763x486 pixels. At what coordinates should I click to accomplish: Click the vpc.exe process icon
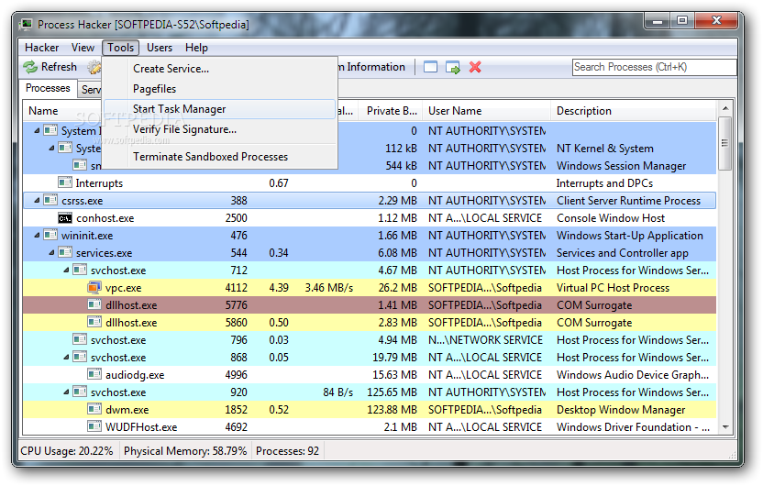pos(94,288)
